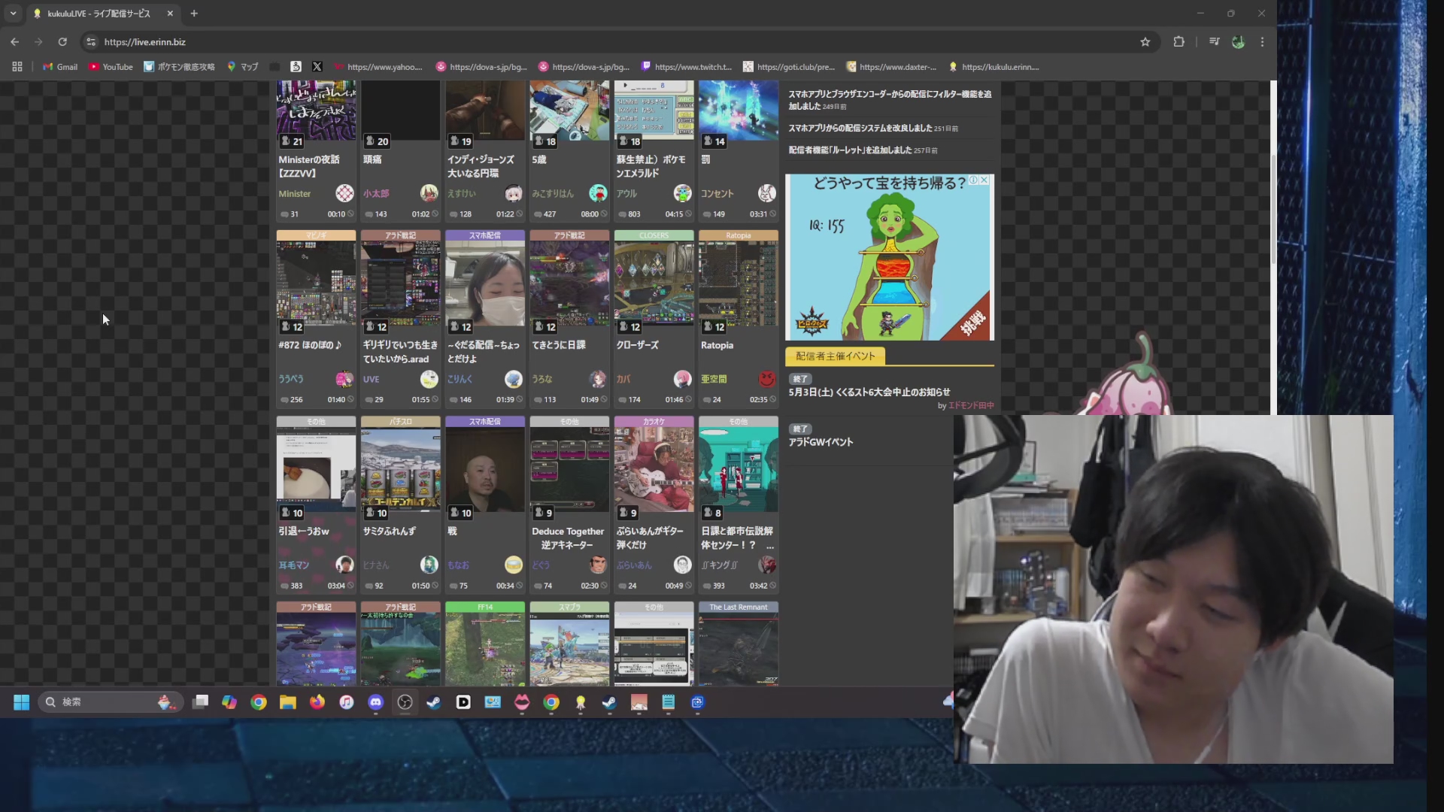The height and width of the screenshot is (812, 1444).
Task: Reload the kukuluLIVE page
Action: point(62,42)
